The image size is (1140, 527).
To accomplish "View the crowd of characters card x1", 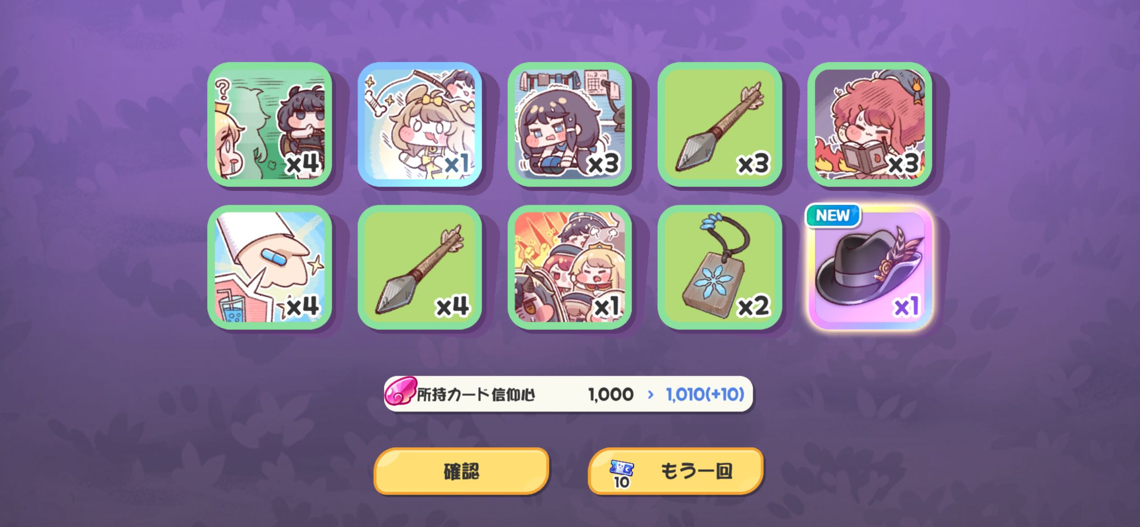I will click(x=570, y=267).
